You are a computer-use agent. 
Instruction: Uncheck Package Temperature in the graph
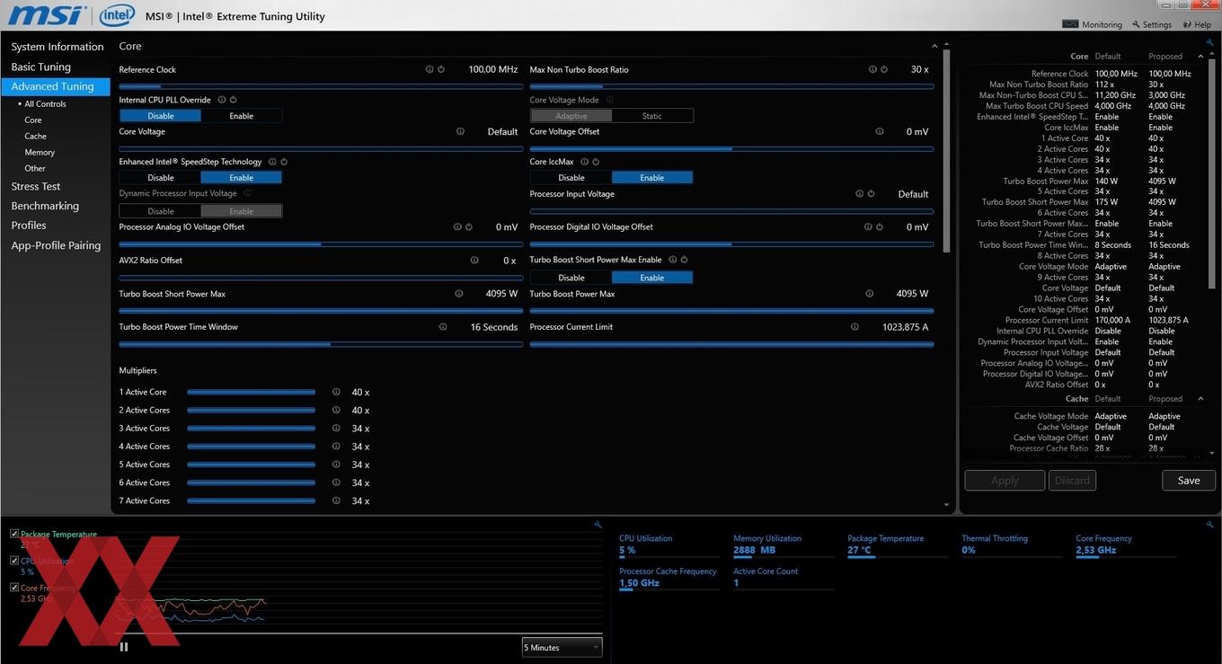(14, 534)
